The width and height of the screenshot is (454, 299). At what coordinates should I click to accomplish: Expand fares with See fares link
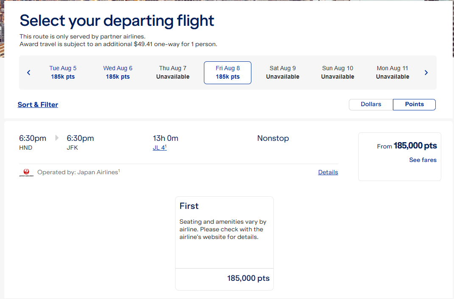coord(423,160)
